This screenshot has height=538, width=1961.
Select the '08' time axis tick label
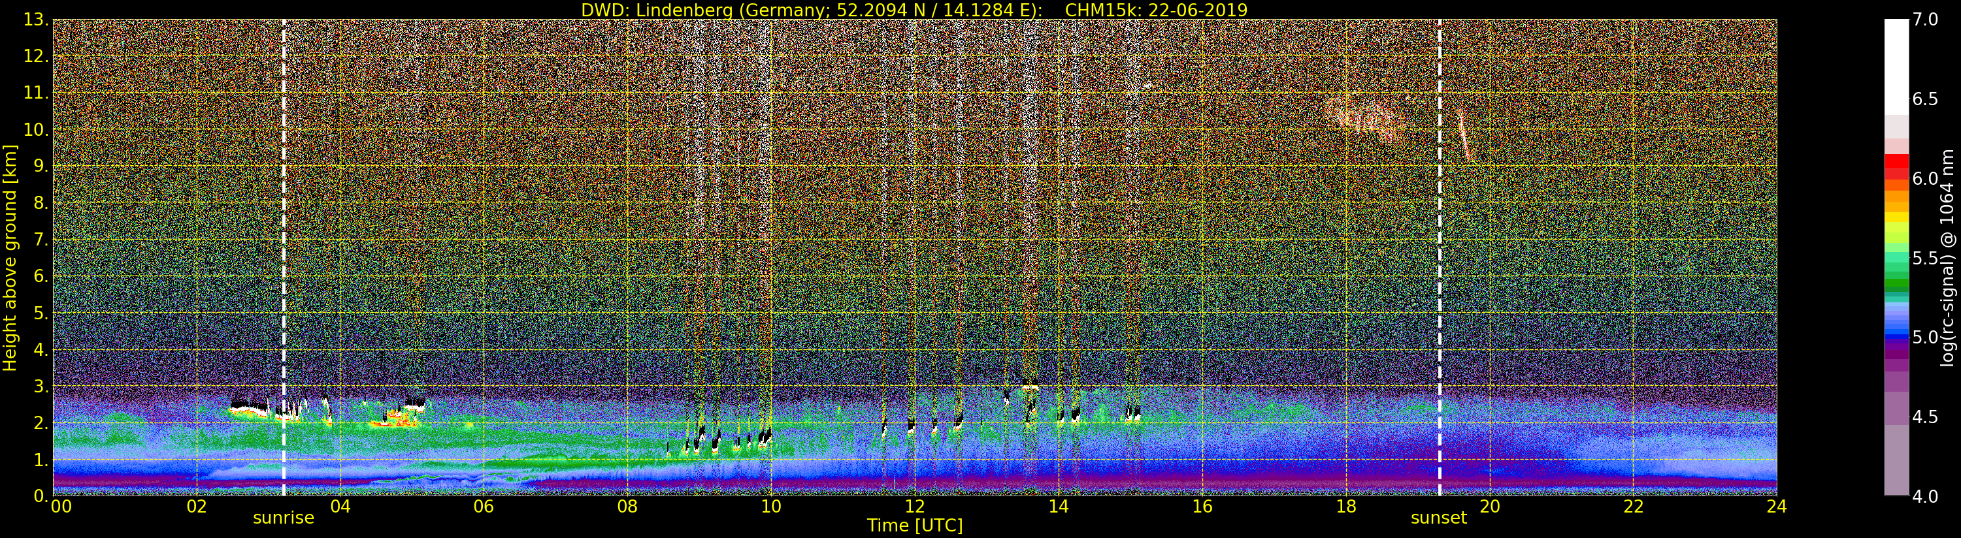[x=627, y=507]
